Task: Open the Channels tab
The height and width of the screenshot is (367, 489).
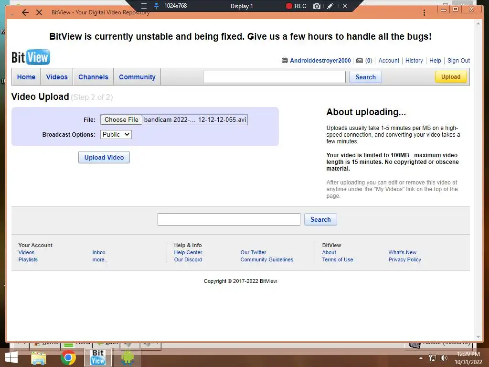Action: click(x=93, y=77)
